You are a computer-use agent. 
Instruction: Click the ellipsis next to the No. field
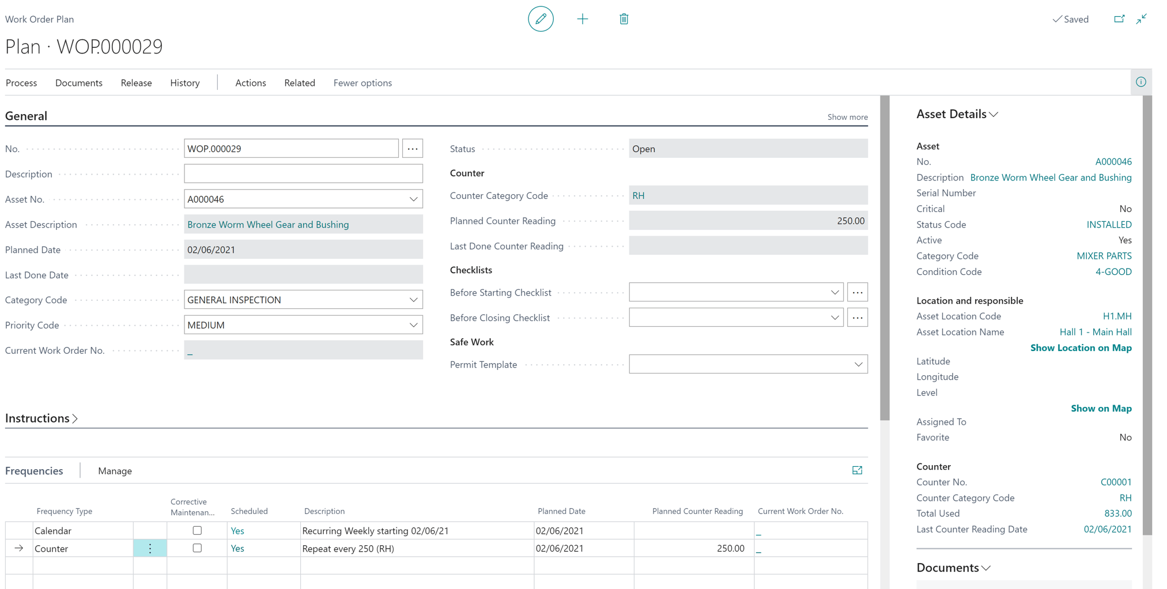pos(413,148)
